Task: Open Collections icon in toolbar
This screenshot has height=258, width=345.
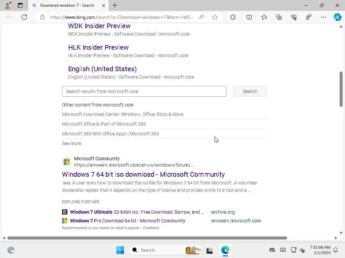Action: click(279, 17)
